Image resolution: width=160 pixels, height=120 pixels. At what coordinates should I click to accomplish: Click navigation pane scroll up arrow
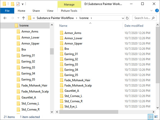coord(52,25)
